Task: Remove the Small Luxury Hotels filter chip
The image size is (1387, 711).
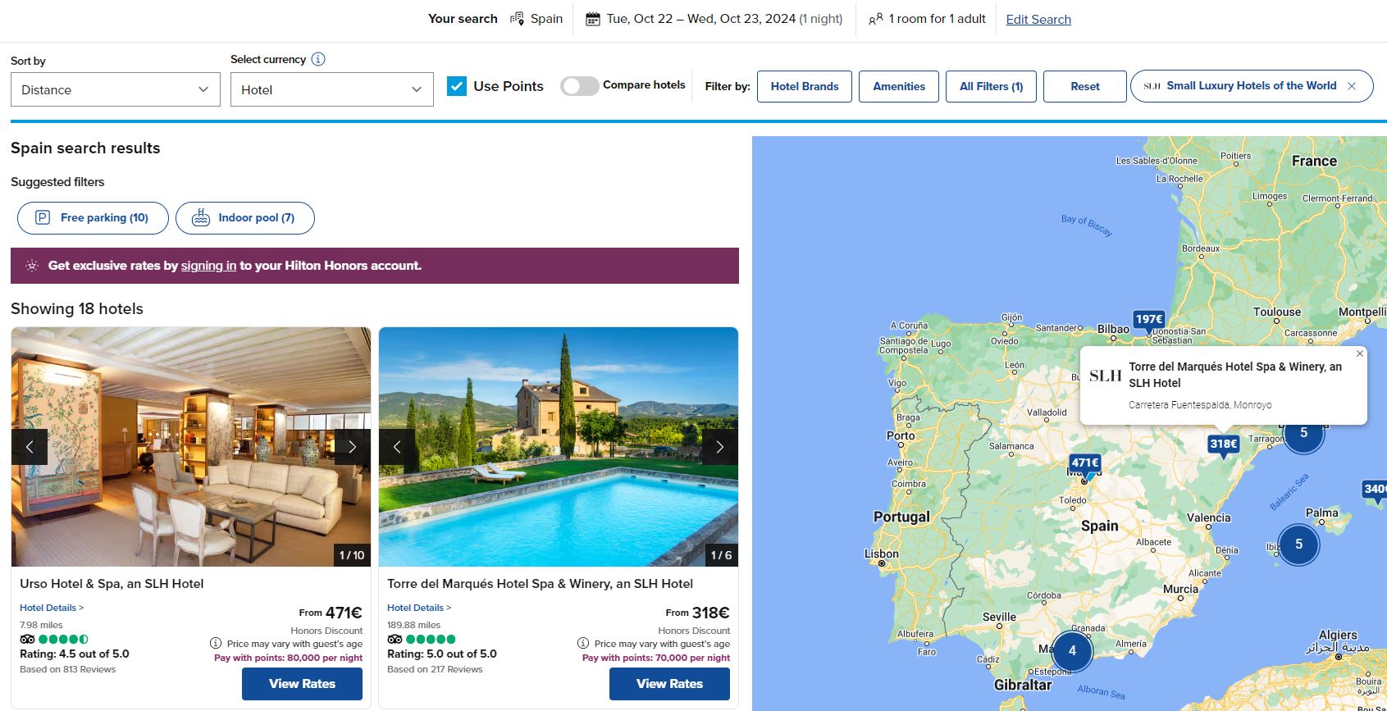Action: coord(1352,86)
